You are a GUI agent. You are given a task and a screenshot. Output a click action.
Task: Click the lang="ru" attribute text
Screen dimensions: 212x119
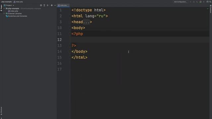point(95,16)
